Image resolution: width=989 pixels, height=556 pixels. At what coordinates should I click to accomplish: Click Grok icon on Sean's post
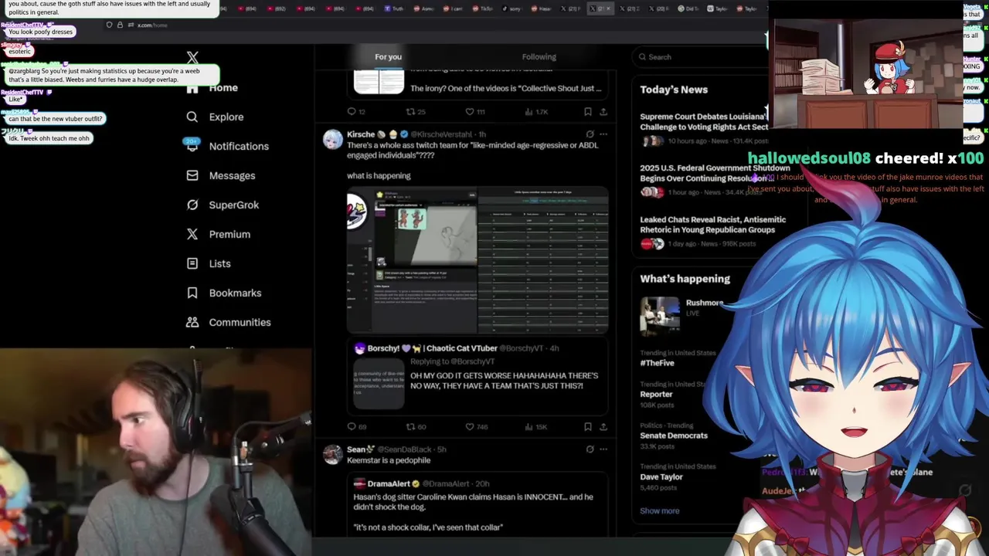pyautogui.click(x=590, y=449)
